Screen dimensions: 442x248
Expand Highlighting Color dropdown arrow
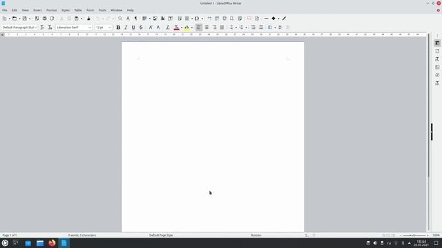pyautogui.click(x=192, y=28)
